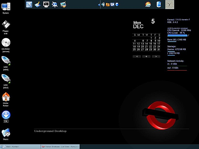The image size is (199, 149).
Task: Click the 'Ram:101 / 248 MB' text
Action: [177, 40]
